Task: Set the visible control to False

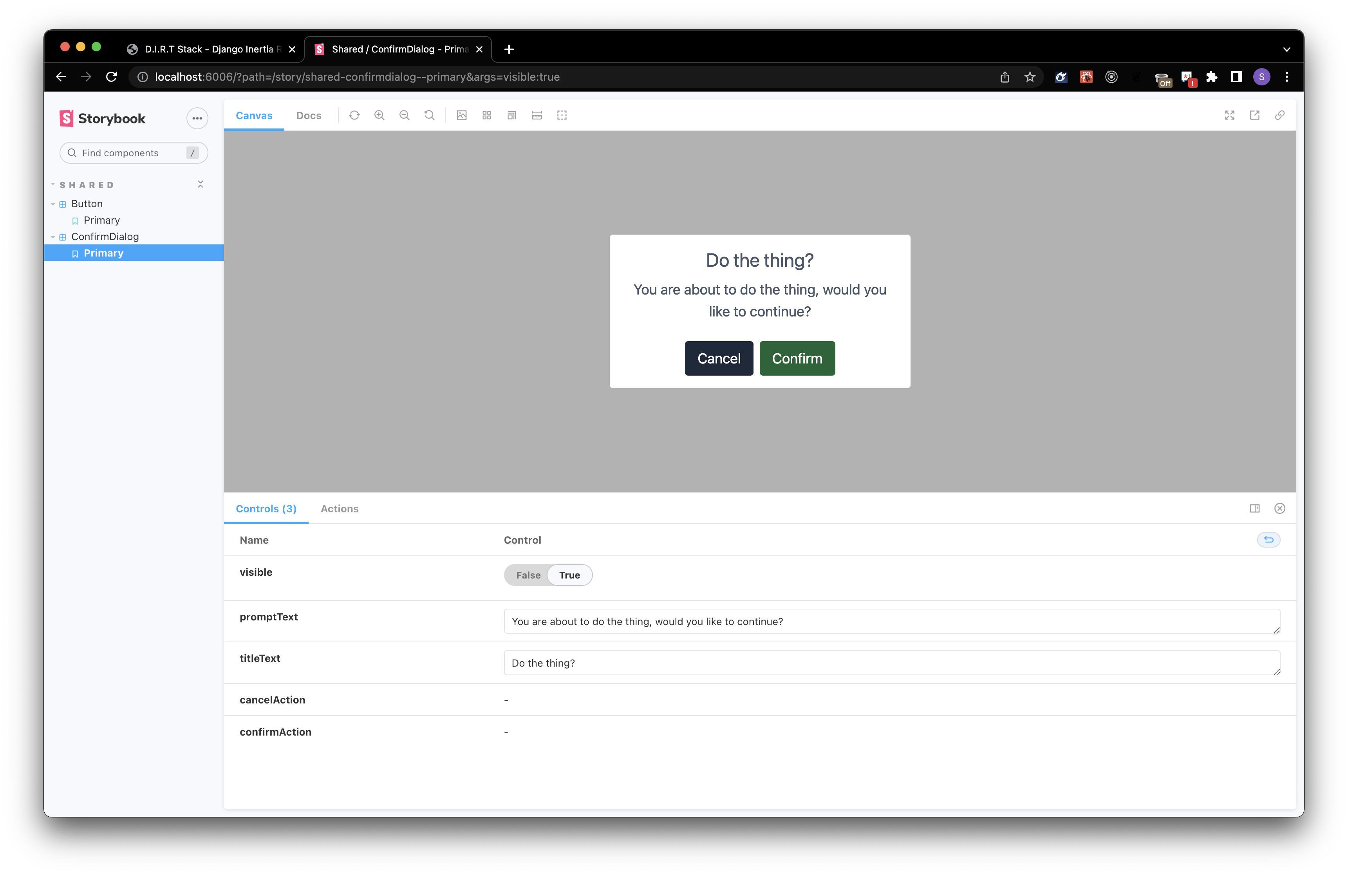Action: pyautogui.click(x=528, y=575)
